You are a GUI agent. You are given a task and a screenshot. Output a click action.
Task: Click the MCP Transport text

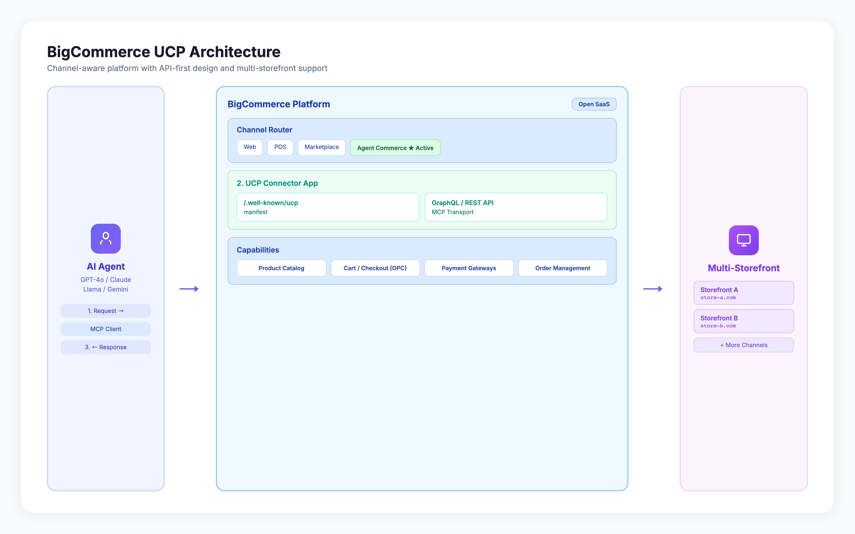452,212
